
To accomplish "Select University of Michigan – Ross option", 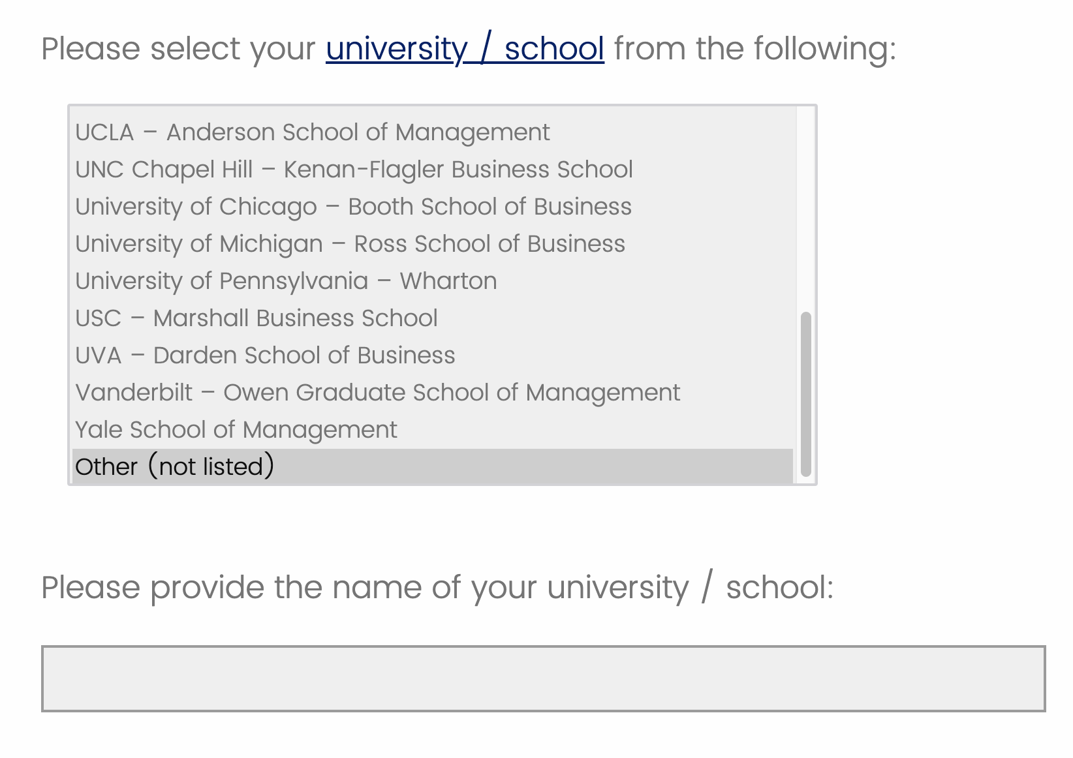I will coord(350,244).
